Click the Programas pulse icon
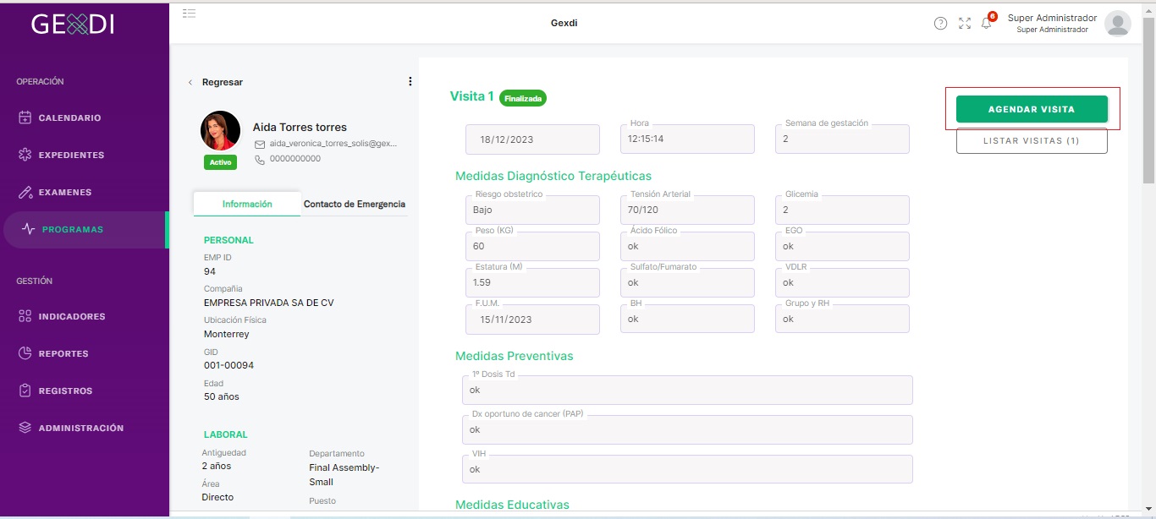 [x=29, y=229]
